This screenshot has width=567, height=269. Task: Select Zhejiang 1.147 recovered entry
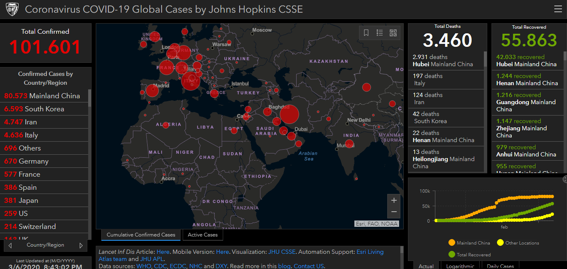(528, 128)
